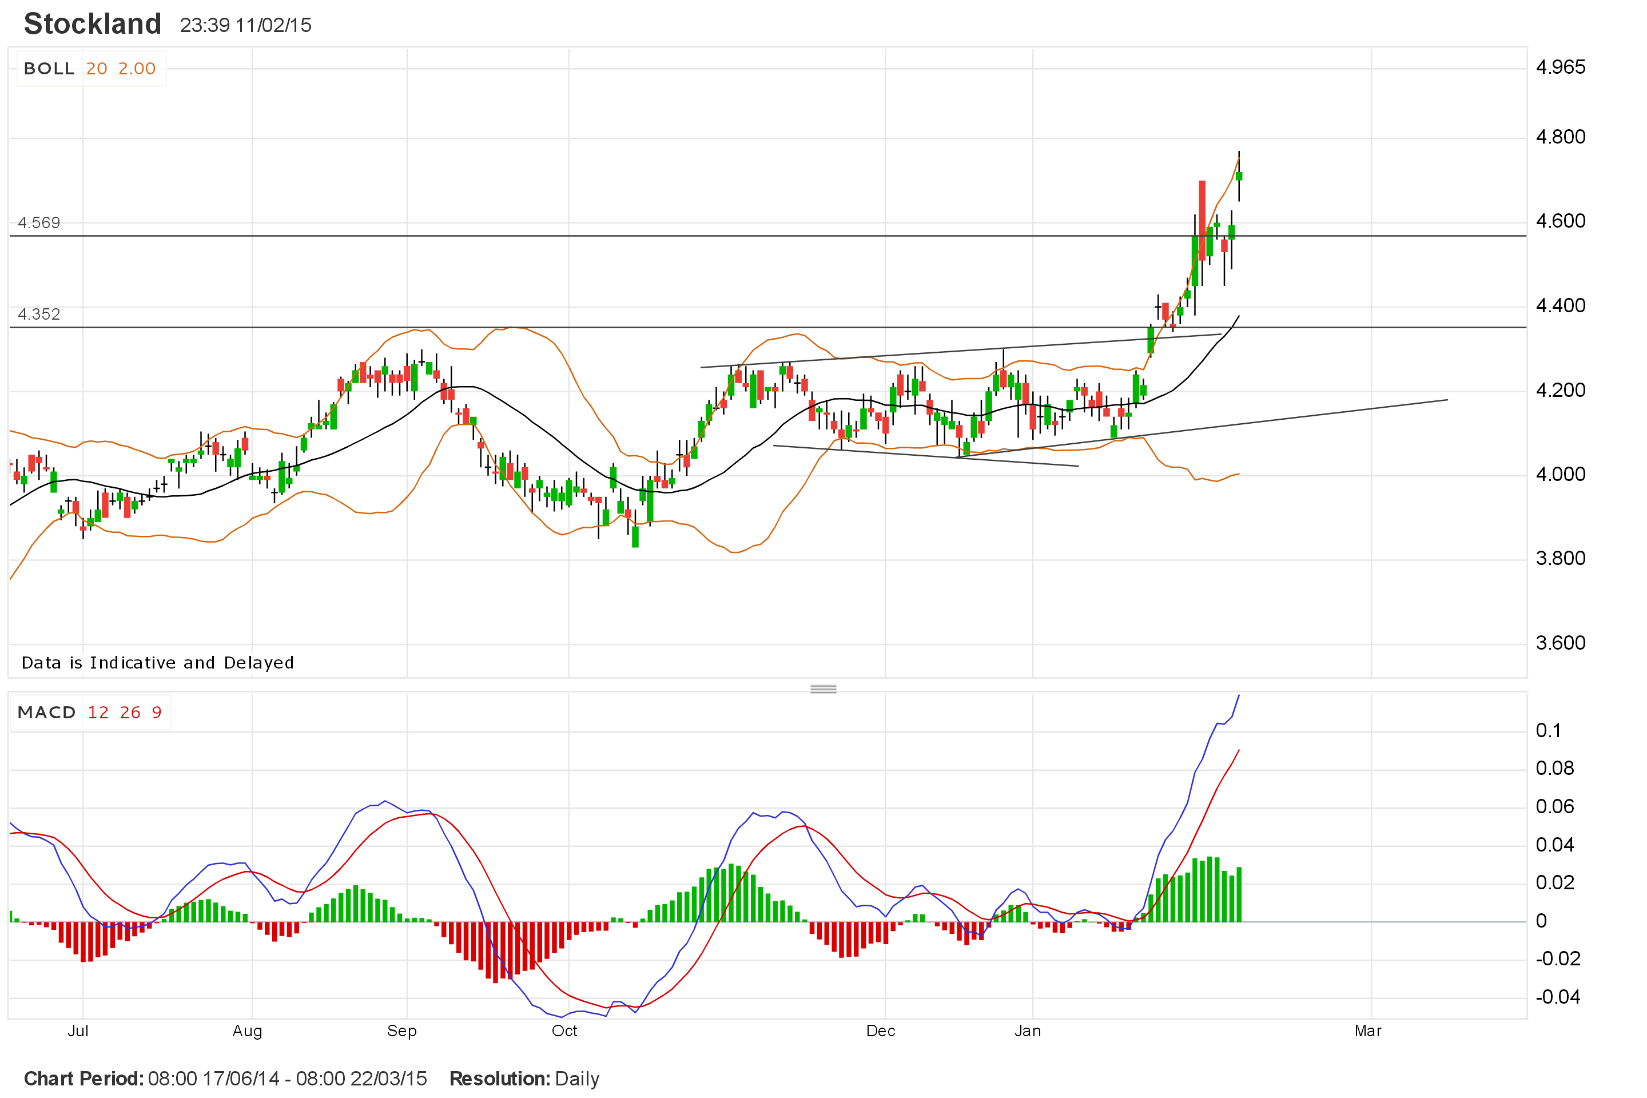This screenshot has height=1098, width=1647.
Task: Click the MACD axis label 0.04
Action: coord(1554,845)
